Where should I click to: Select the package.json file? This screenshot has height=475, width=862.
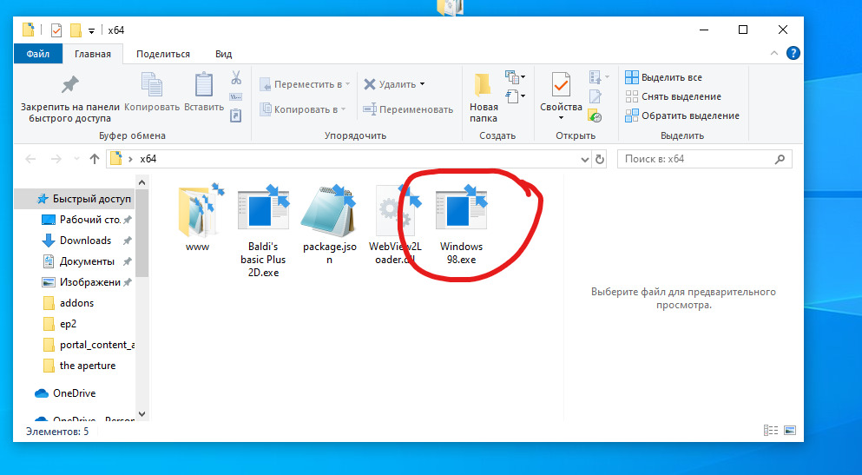(x=329, y=224)
